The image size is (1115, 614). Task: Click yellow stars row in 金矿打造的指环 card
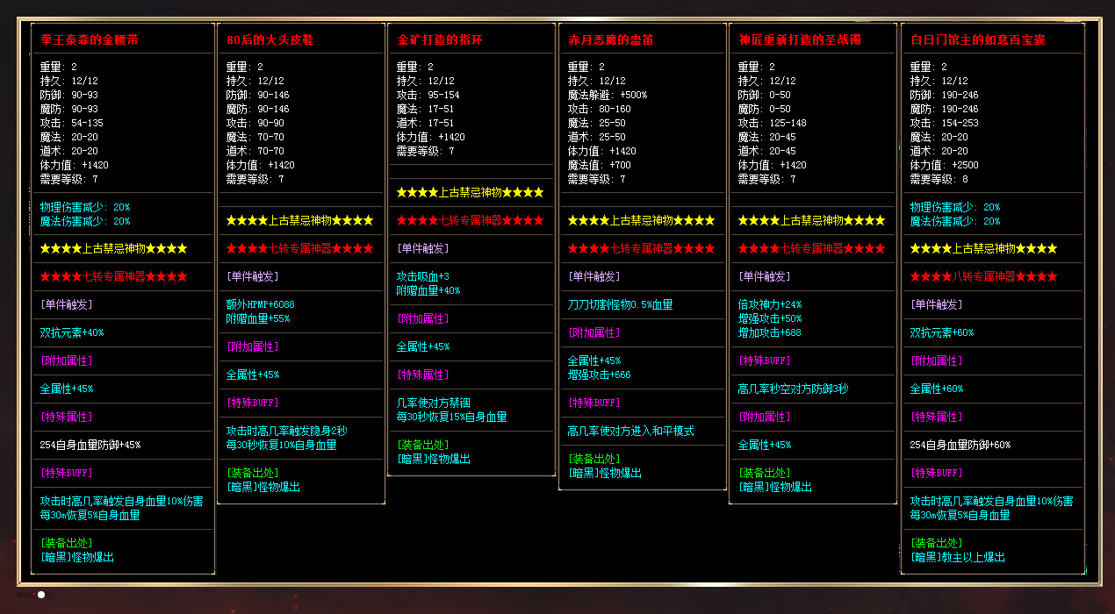click(470, 192)
